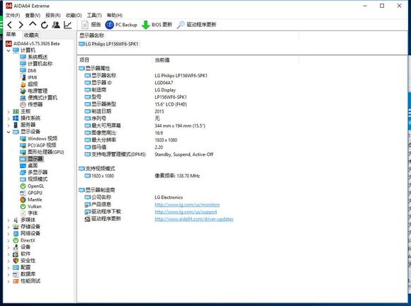Go forward with the right arrow toolbar icon

click(21, 25)
